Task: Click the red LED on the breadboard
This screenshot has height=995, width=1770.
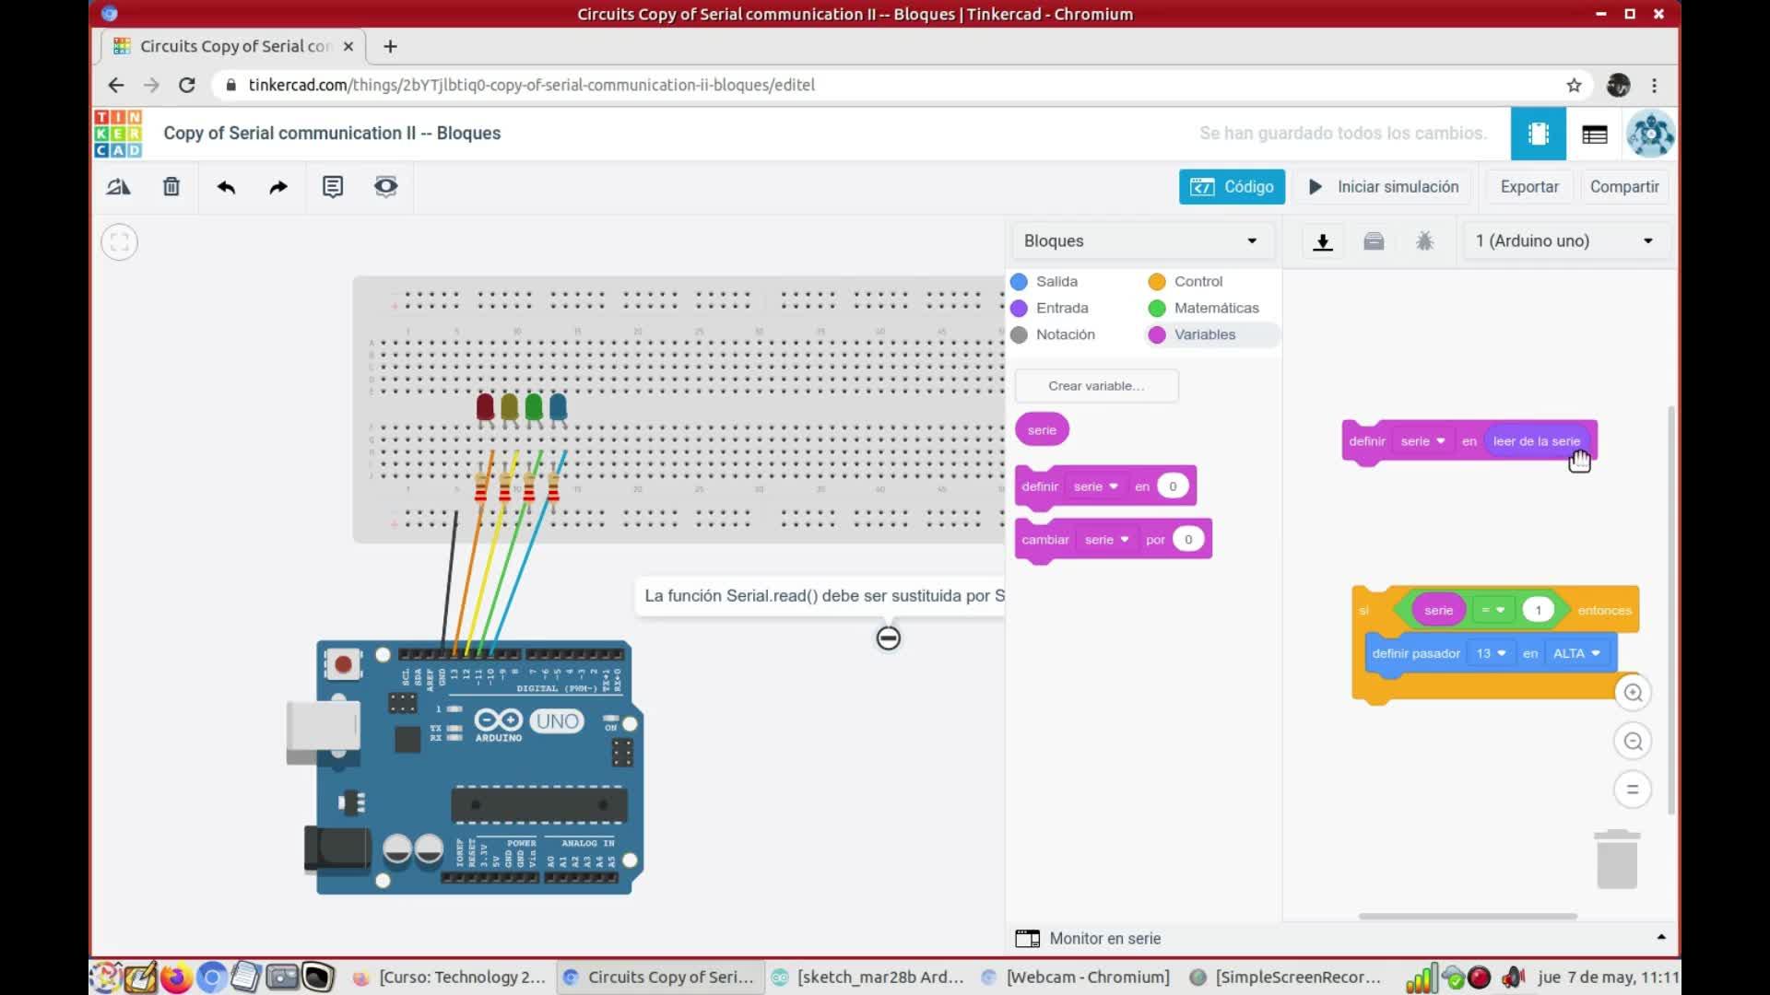Action: click(485, 406)
